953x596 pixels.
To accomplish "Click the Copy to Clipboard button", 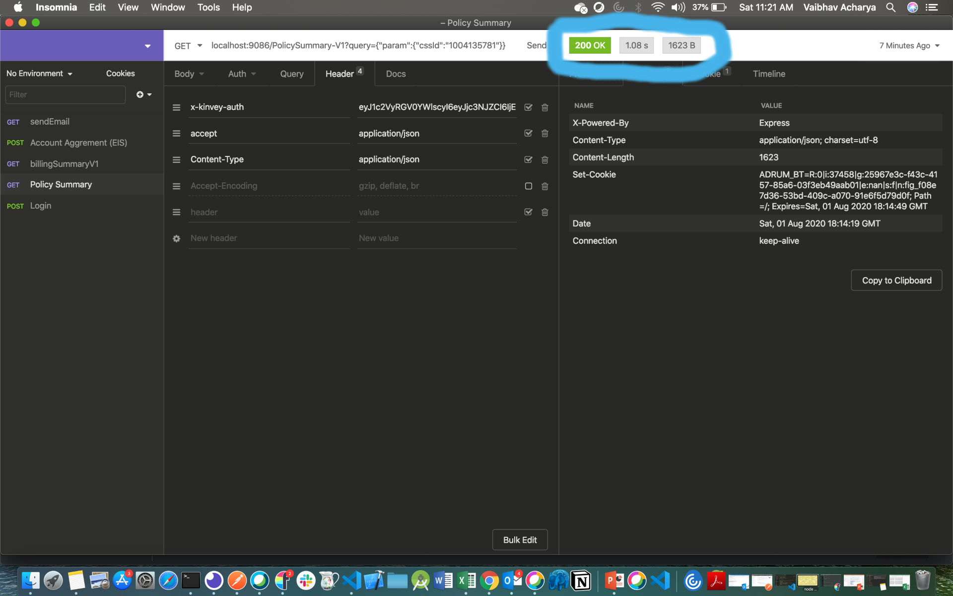I will [x=896, y=280].
